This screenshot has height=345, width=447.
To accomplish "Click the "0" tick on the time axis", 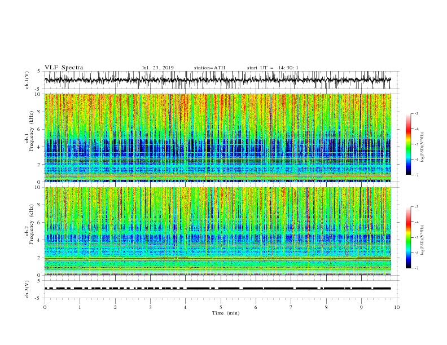I will click(x=45, y=307).
